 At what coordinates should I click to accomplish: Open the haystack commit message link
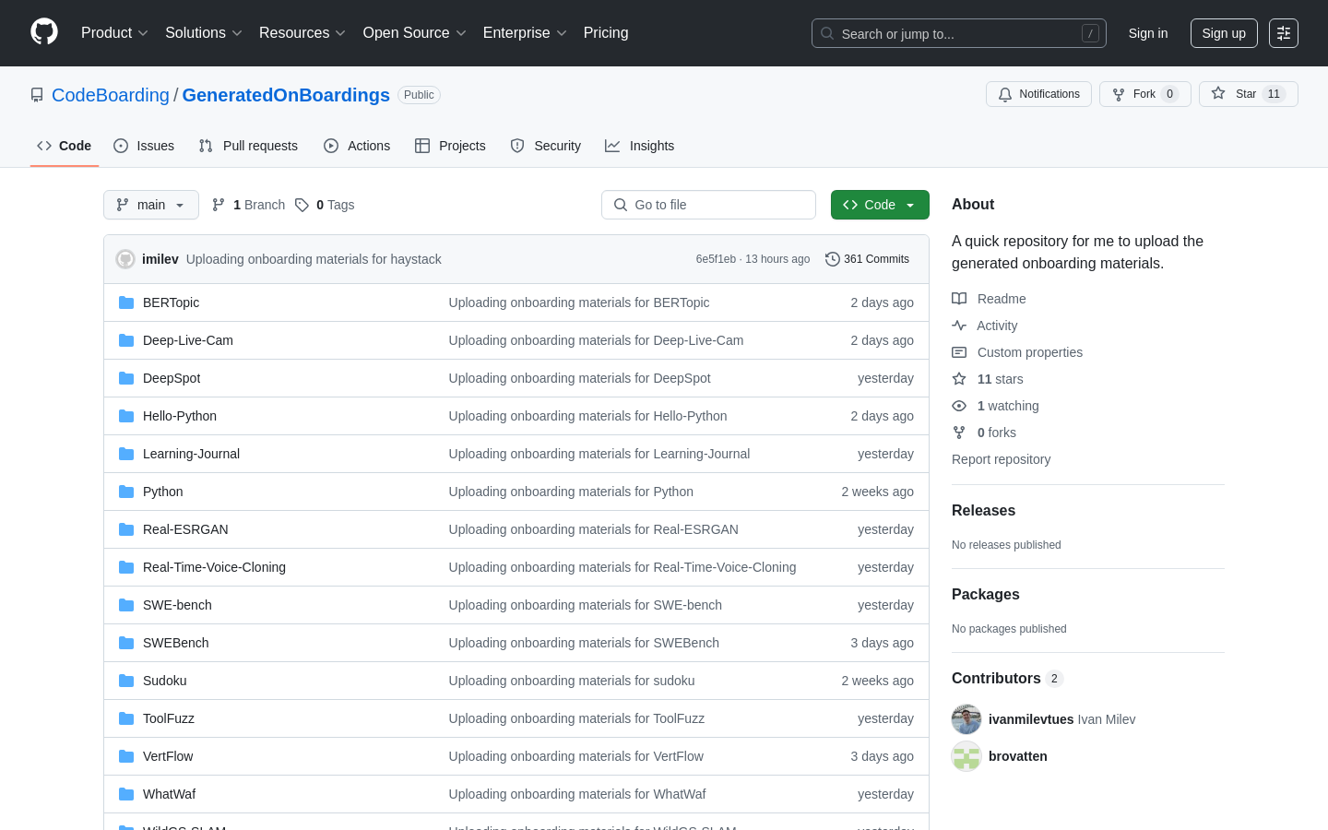tap(314, 259)
